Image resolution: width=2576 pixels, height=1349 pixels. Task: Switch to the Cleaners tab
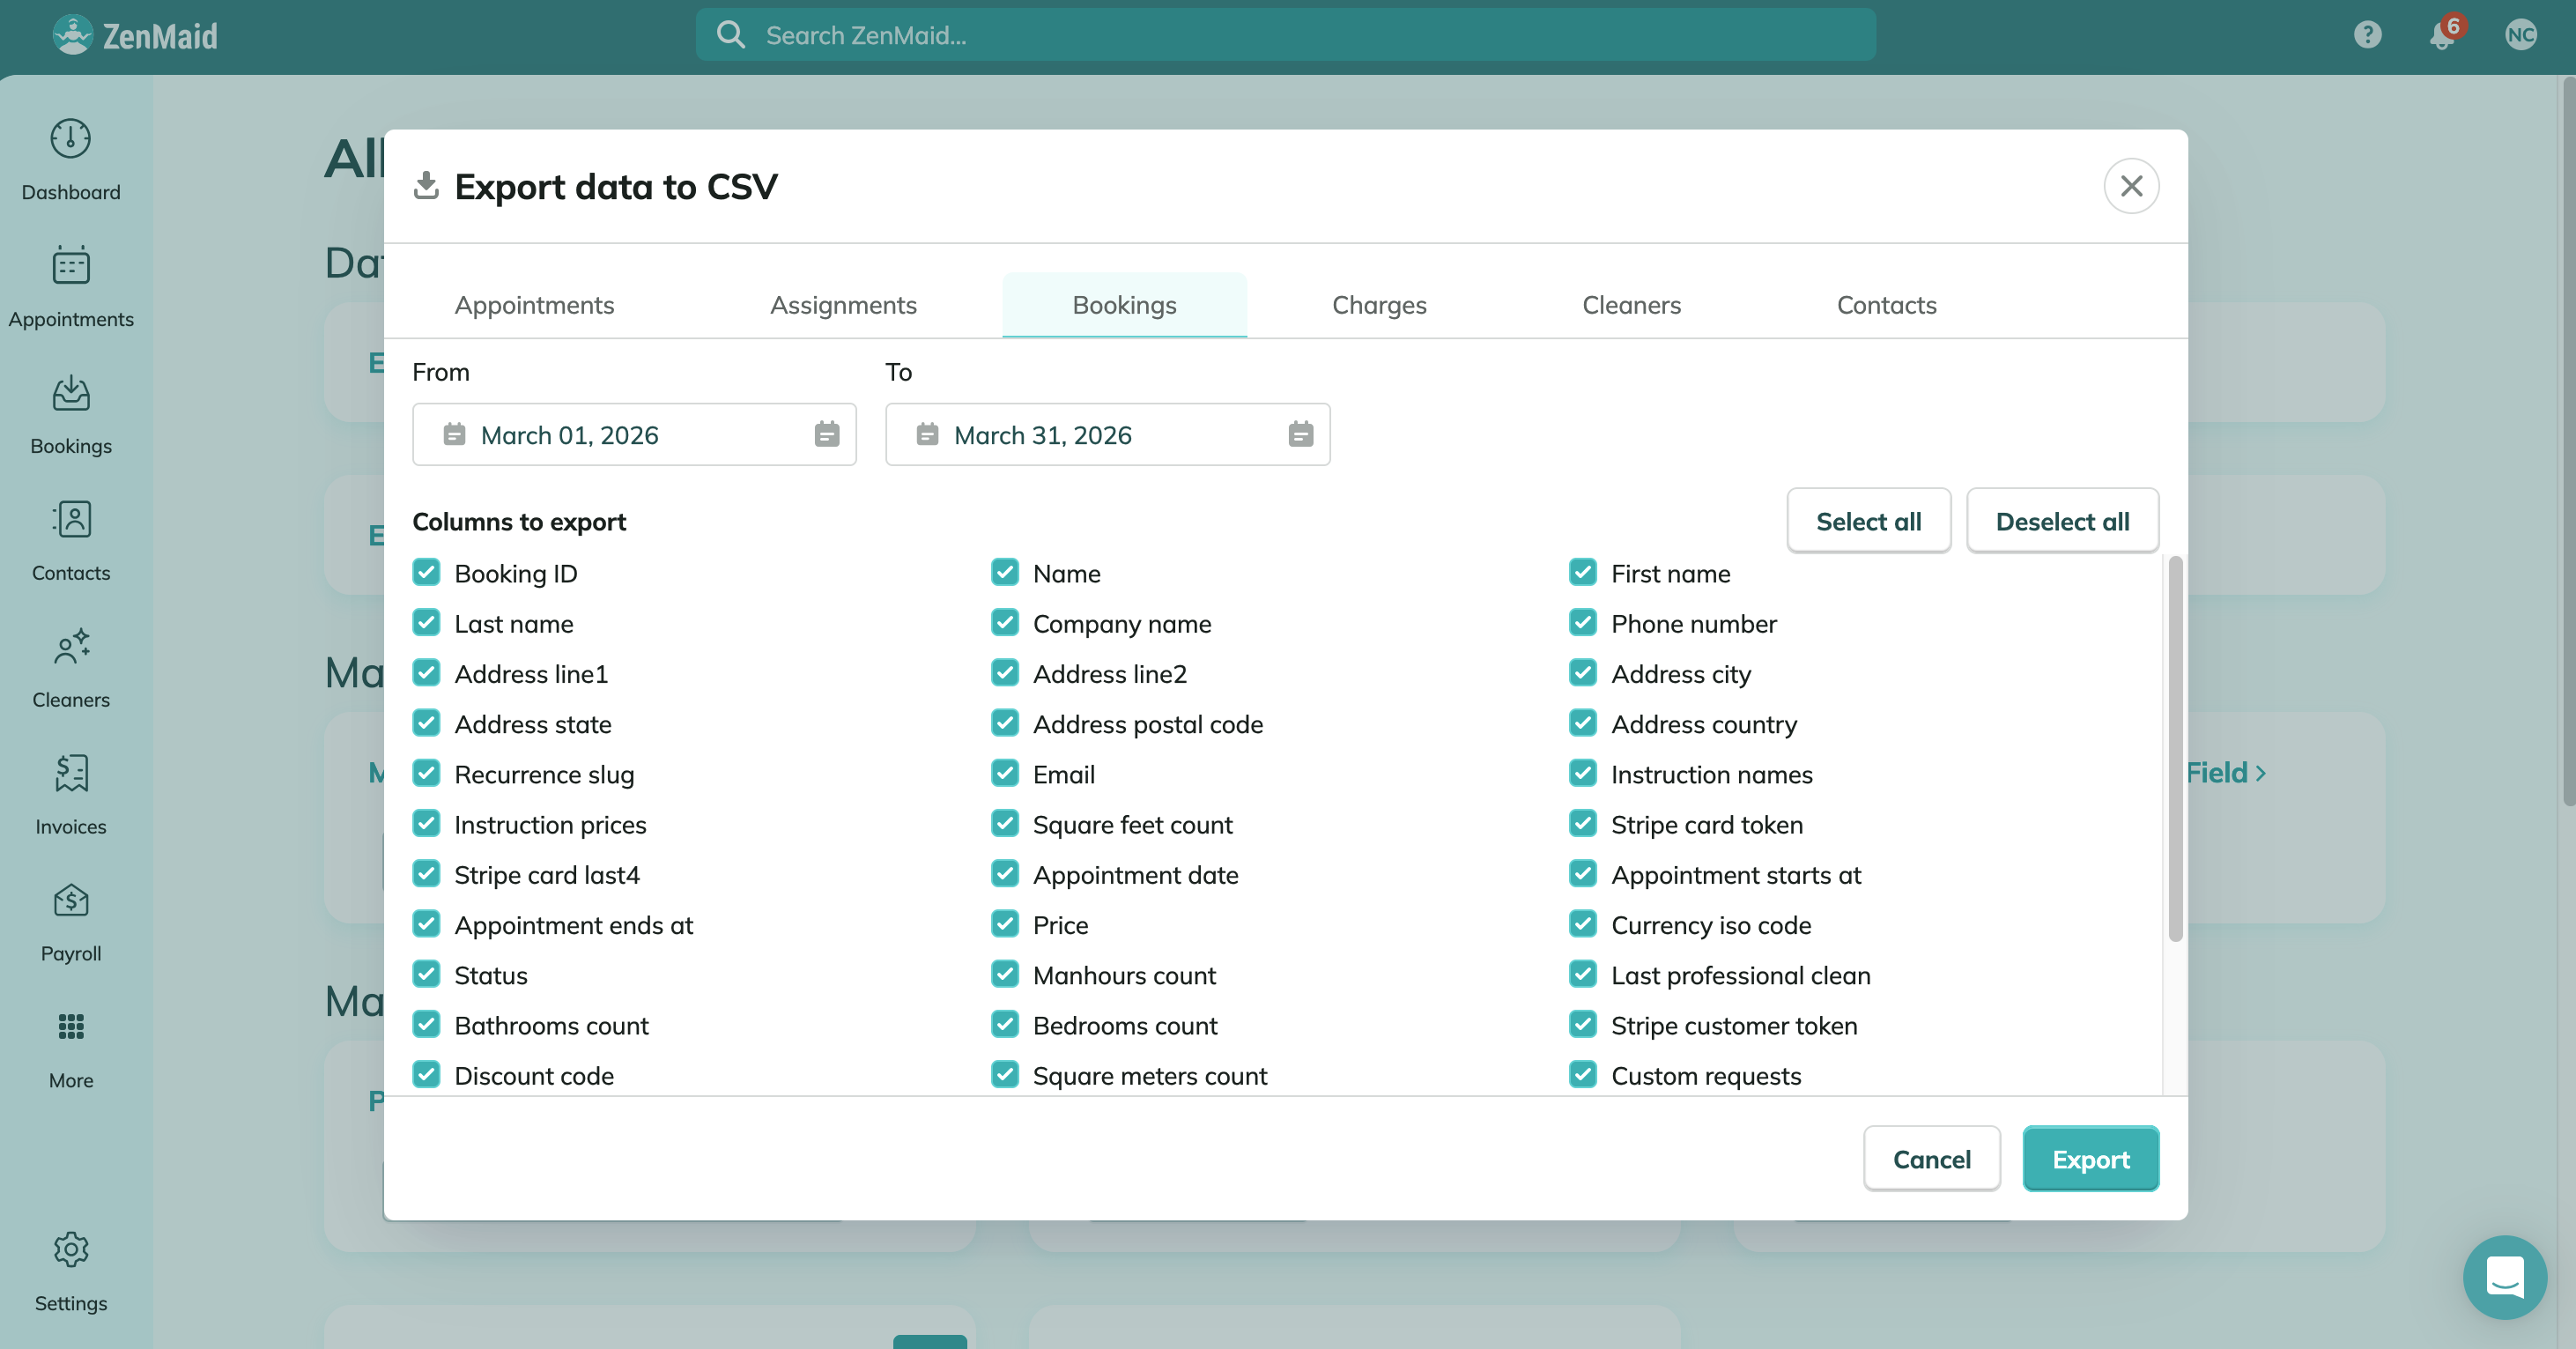click(1631, 305)
